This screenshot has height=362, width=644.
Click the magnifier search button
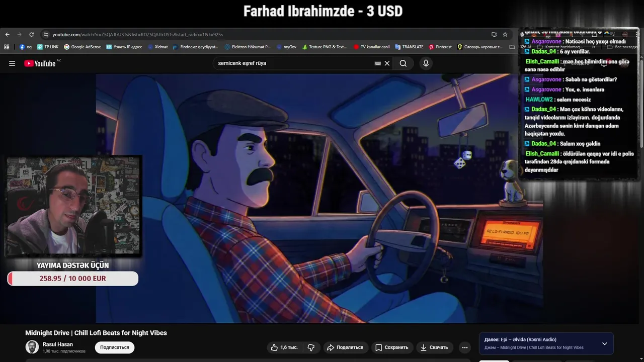pos(403,63)
